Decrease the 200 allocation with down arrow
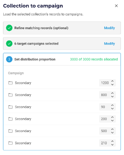 coord(112,121)
